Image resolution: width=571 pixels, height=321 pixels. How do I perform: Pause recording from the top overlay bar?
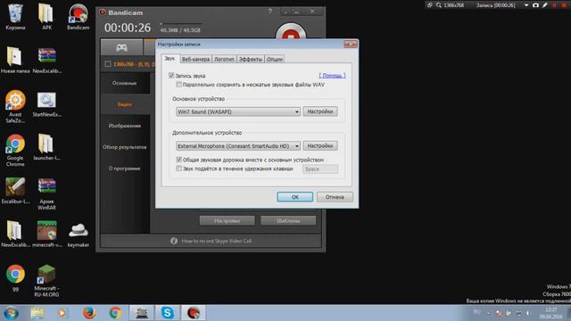(555, 5)
